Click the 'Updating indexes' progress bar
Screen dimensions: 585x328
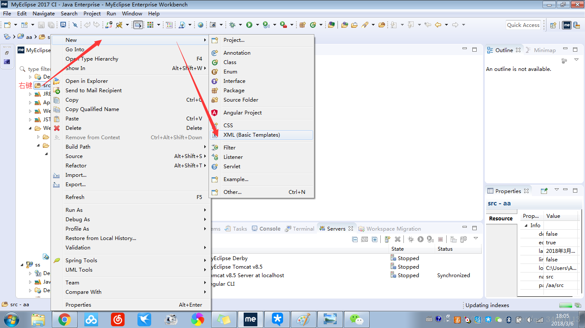566,305
